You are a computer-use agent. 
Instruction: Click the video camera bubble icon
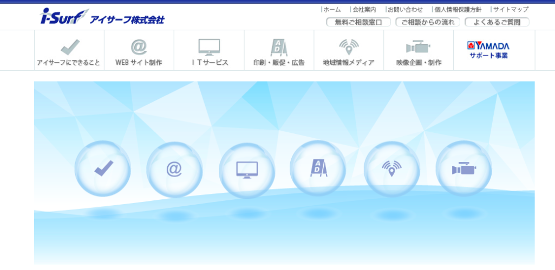coord(463,168)
